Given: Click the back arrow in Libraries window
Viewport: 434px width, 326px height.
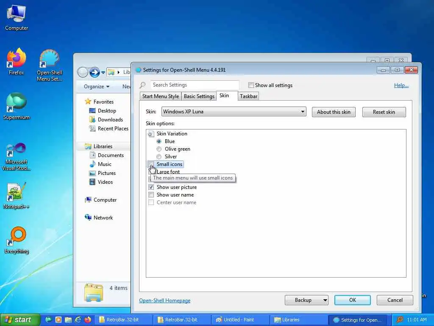Looking at the screenshot, I should pos(83,72).
